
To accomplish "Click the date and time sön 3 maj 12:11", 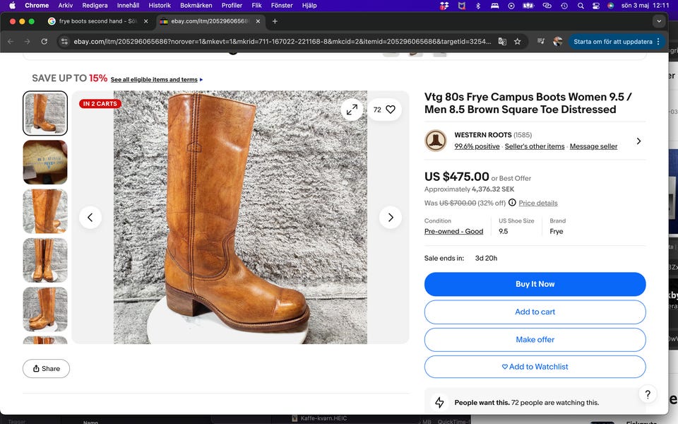I will tap(645, 6).
